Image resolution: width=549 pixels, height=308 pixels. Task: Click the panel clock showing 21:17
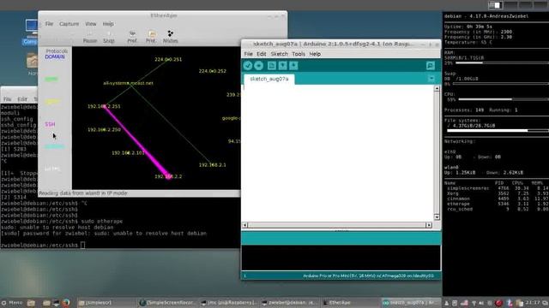532,302
